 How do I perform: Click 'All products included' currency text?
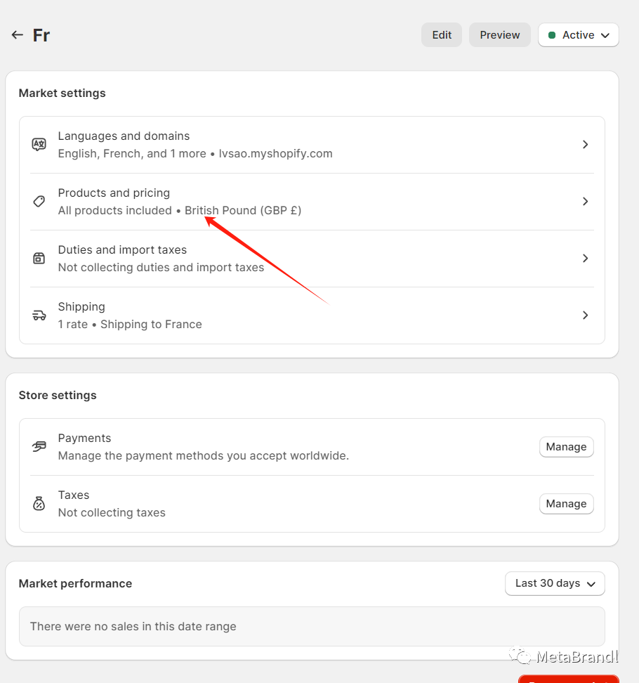[x=179, y=210]
